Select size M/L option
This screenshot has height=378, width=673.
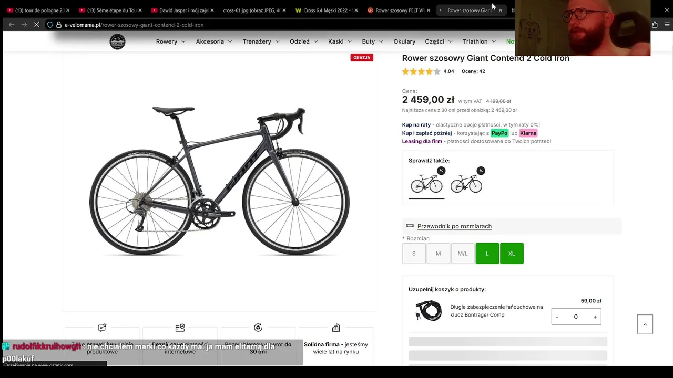point(463,254)
